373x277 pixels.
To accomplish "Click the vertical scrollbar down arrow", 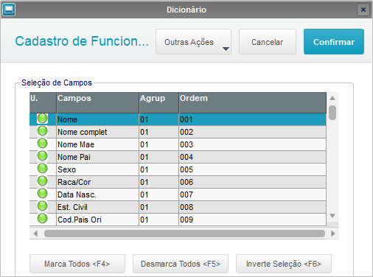I will click(x=332, y=216).
